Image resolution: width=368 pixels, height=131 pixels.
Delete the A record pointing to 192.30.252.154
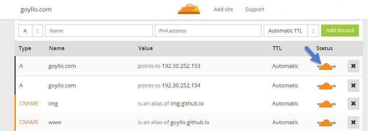(x=353, y=85)
